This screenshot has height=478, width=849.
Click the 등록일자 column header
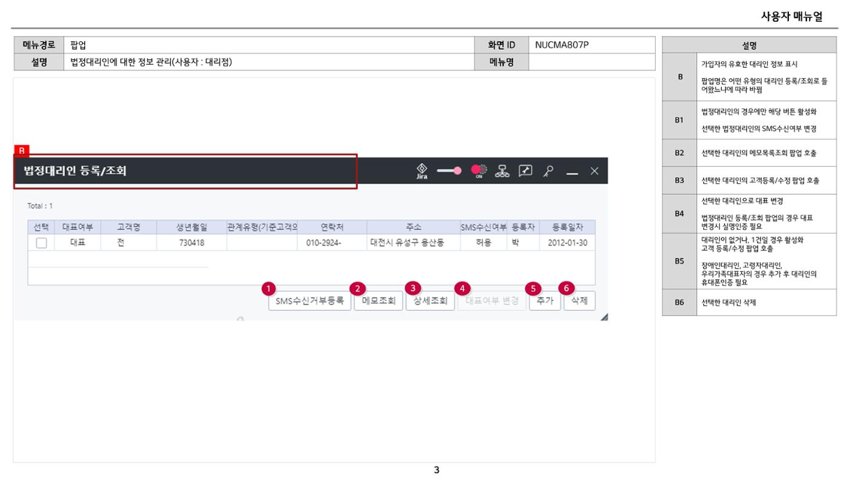[x=567, y=227]
